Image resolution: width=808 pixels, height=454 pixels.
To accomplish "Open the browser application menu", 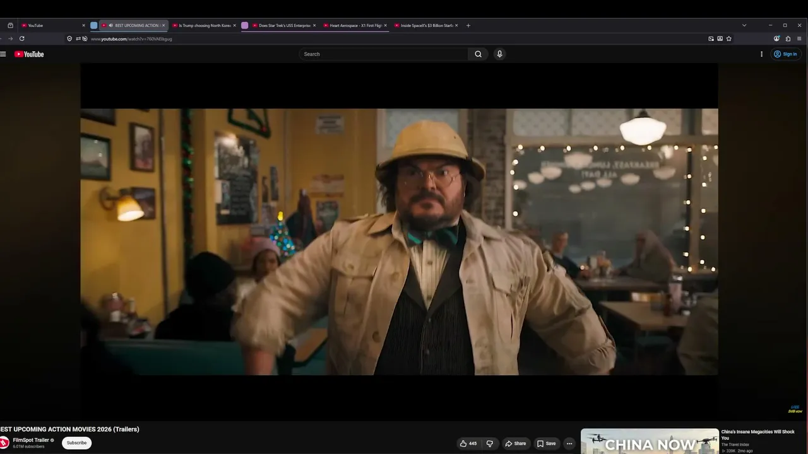I will (x=799, y=38).
